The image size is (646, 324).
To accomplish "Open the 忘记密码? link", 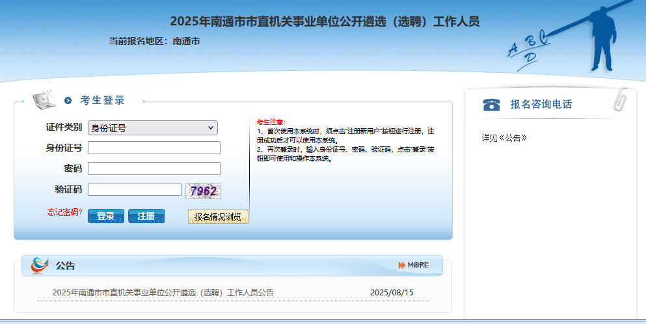I will pos(65,212).
